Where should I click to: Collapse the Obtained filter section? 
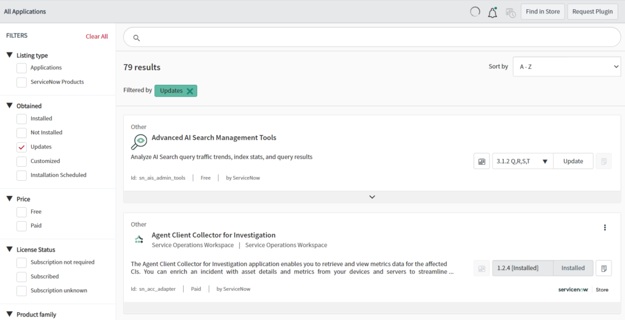[x=10, y=105]
